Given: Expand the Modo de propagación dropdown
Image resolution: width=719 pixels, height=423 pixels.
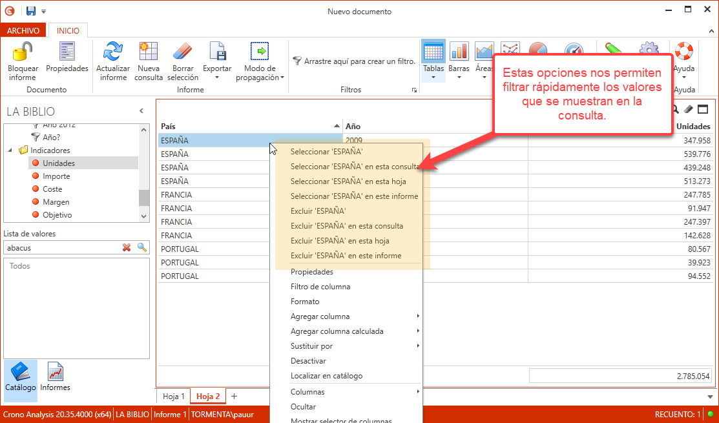Looking at the screenshot, I should [260, 61].
